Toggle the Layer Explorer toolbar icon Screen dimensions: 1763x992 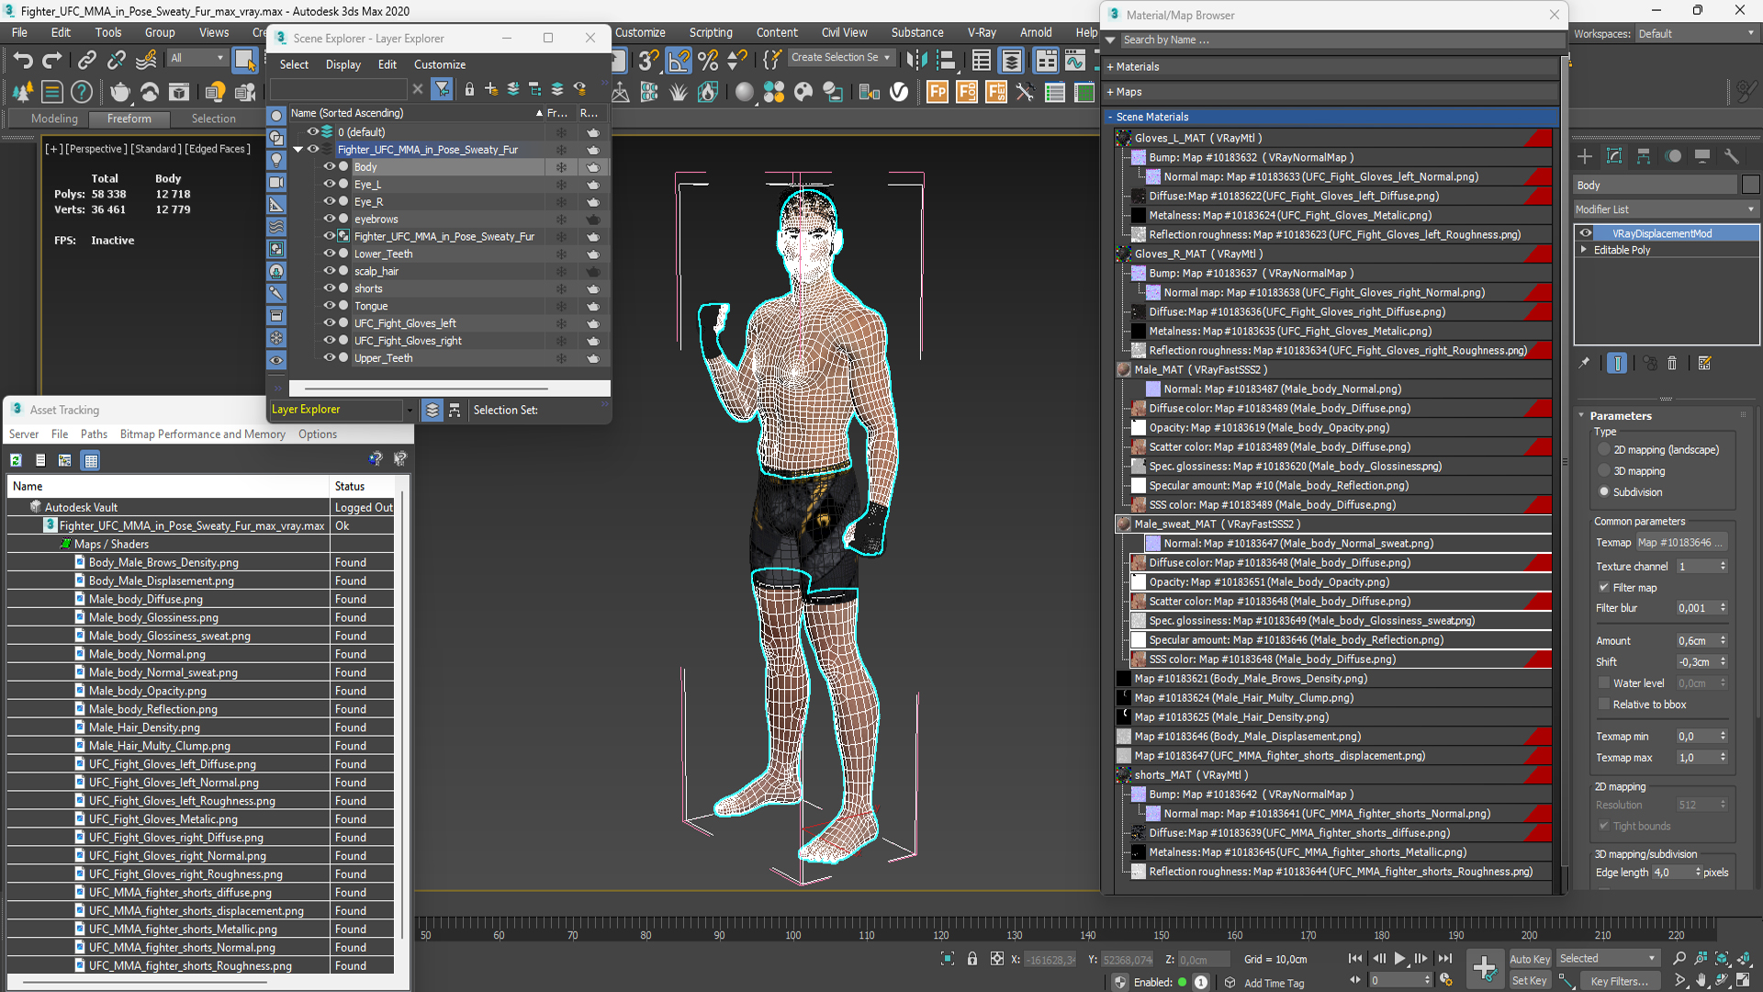(1011, 61)
